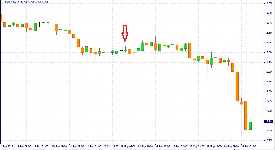
Task: Click the 17.25 price axis label
Action: (x=268, y=140)
